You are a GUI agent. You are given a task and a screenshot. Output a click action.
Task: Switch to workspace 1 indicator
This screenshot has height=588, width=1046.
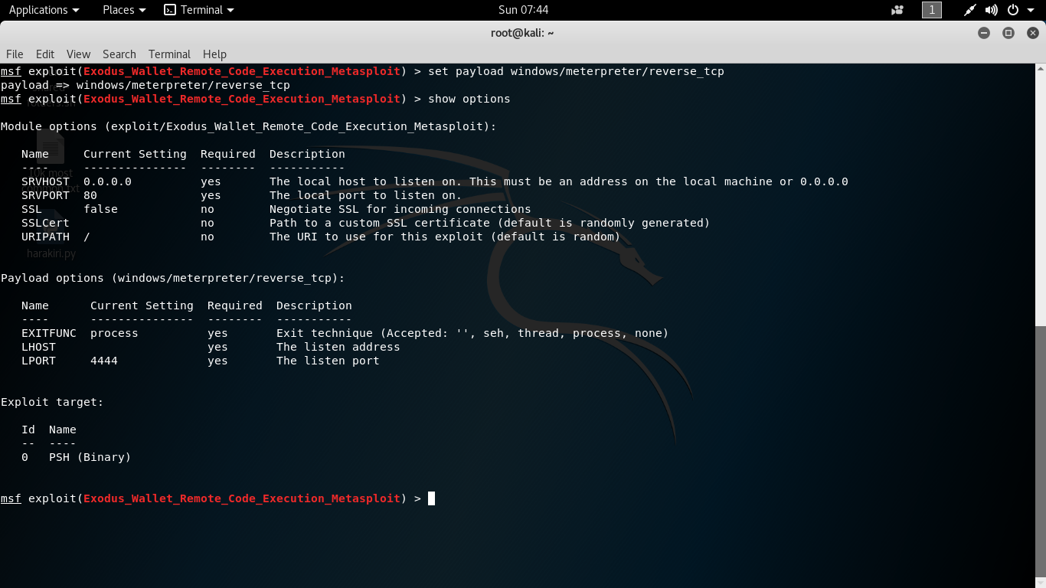[x=932, y=10]
